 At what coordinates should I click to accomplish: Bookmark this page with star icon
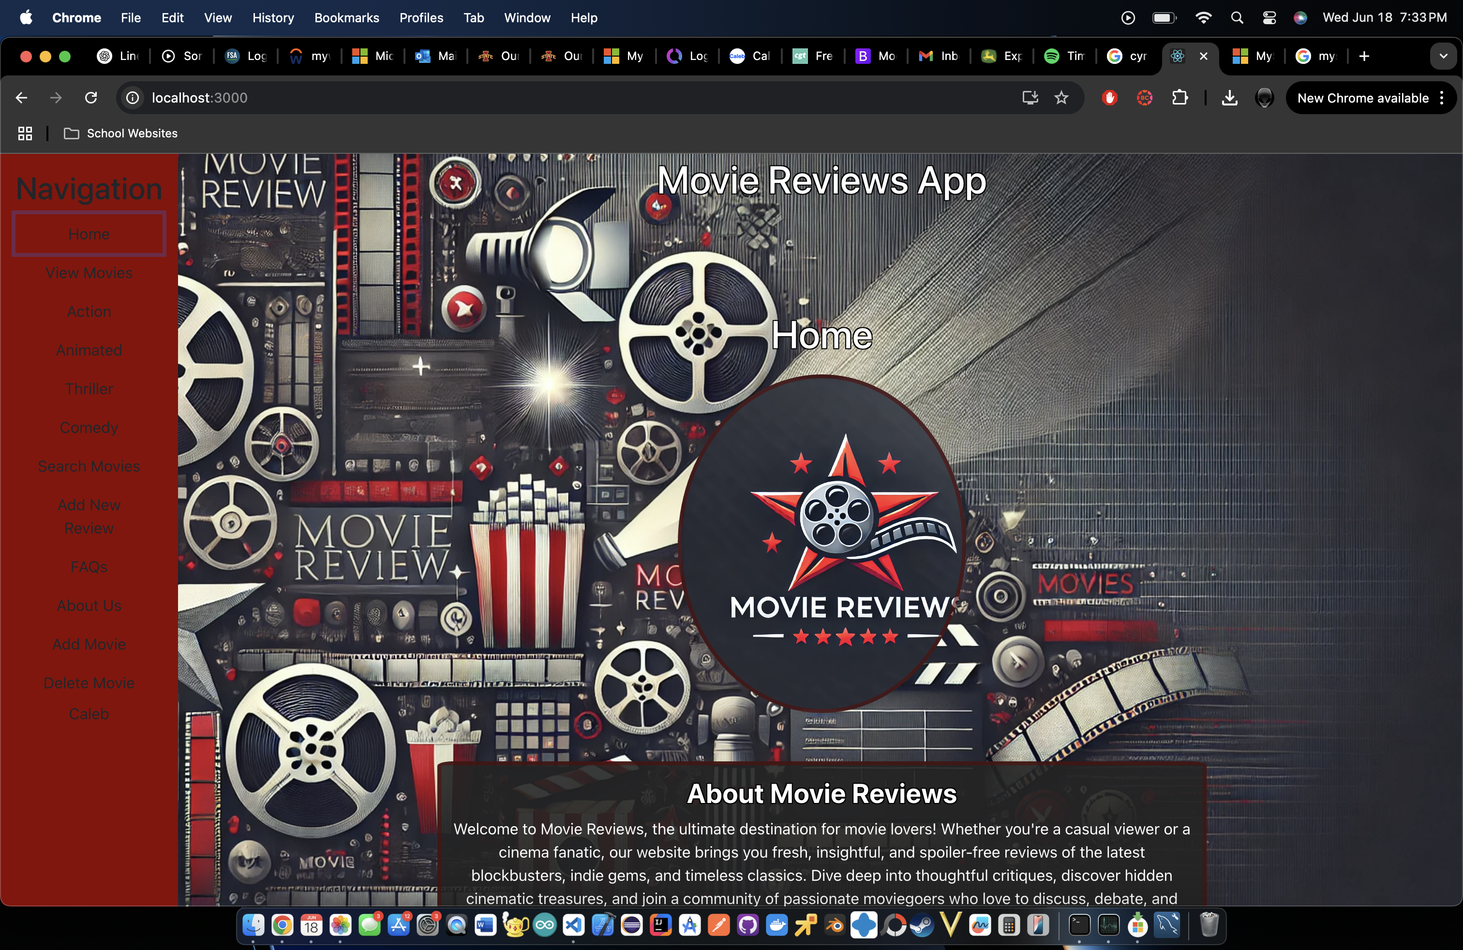coord(1061,98)
